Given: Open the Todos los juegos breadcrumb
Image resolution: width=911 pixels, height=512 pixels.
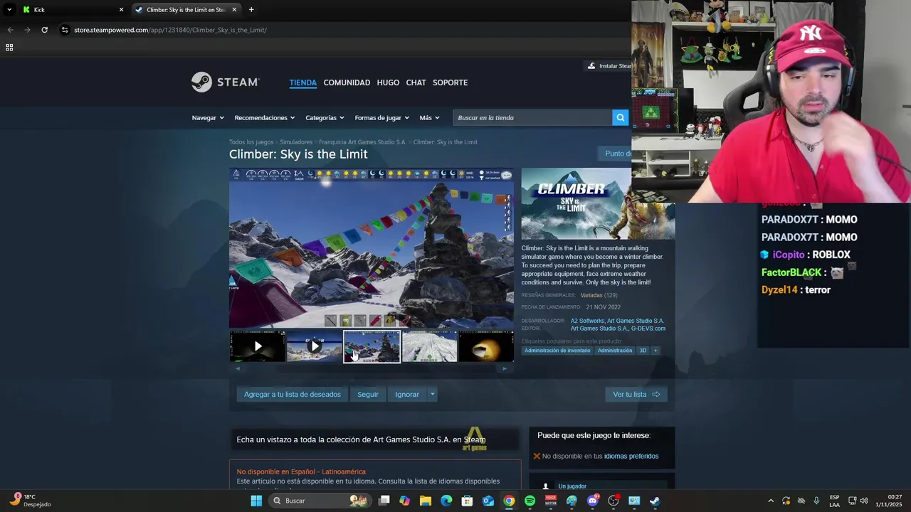Looking at the screenshot, I should pos(251,142).
